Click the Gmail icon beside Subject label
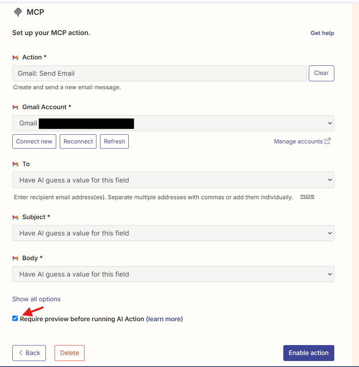Screen dimensions: 359x367 pyautogui.click(x=16, y=217)
